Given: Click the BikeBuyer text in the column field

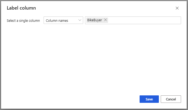Looking at the screenshot, I should pyautogui.click(x=95, y=20).
